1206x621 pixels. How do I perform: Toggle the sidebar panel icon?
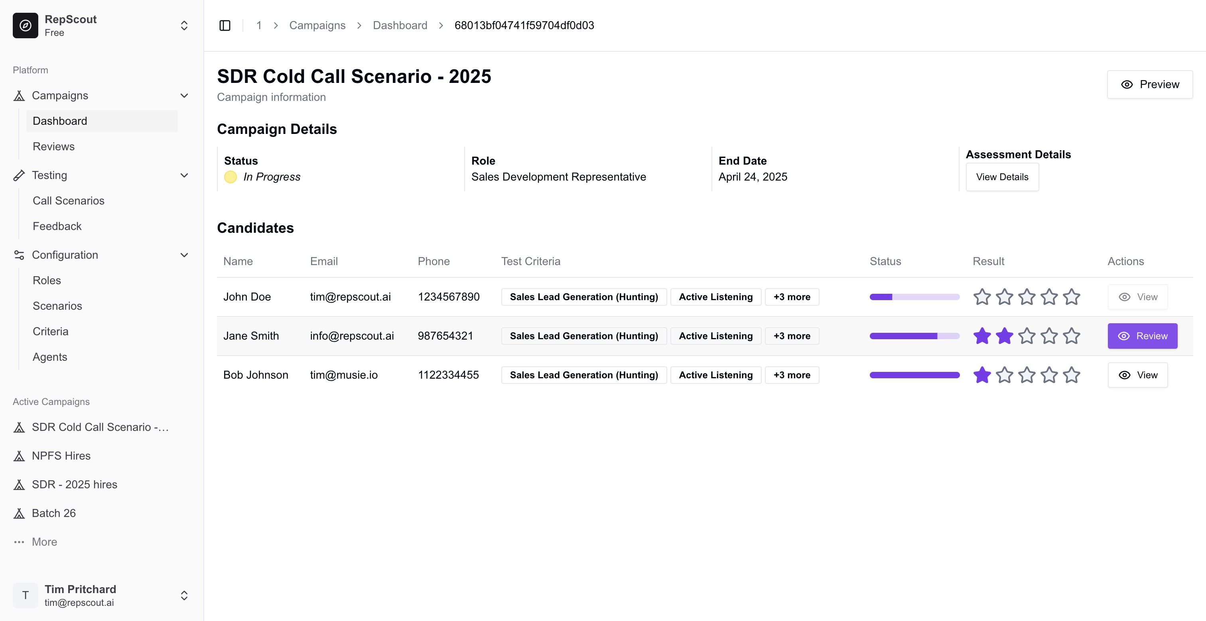pyautogui.click(x=225, y=25)
